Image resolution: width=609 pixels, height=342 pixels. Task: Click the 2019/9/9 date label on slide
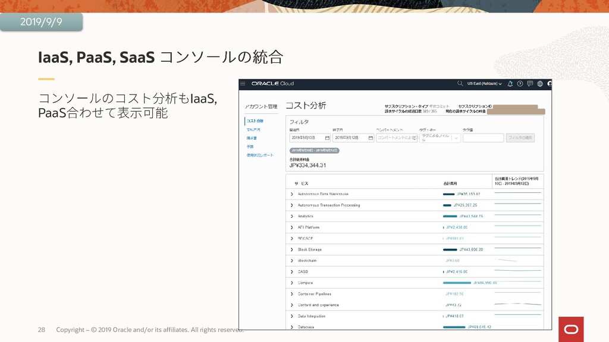click(x=41, y=22)
